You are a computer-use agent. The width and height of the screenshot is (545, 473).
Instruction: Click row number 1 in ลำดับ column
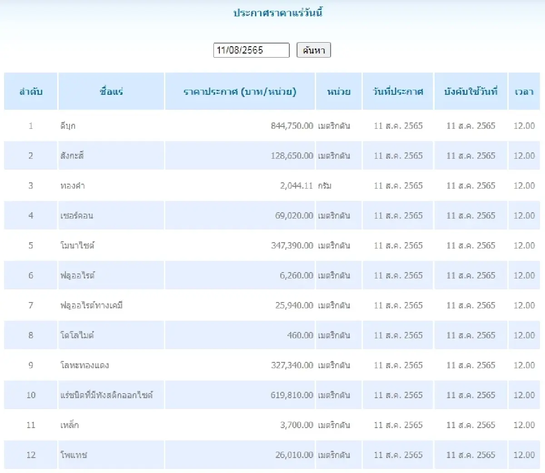pyautogui.click(x=31, y=126)
